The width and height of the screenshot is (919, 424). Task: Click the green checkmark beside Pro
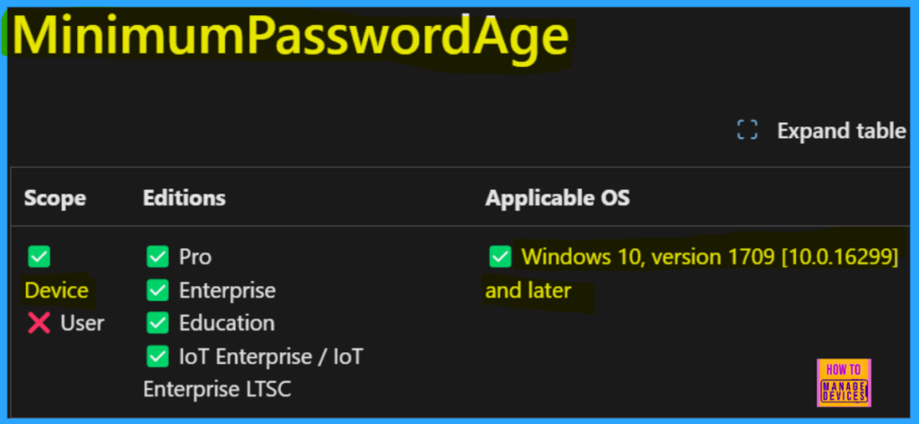(158, 257)
